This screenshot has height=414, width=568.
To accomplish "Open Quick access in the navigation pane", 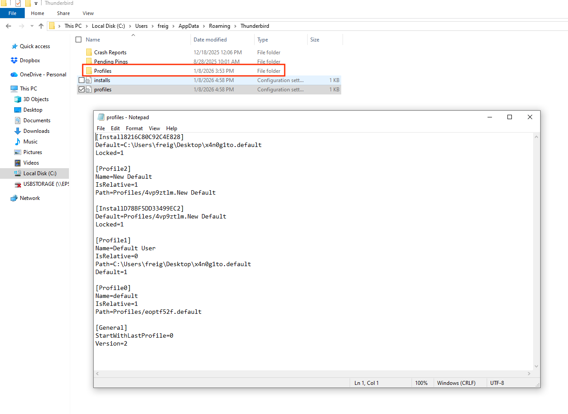I will (35, 46).
